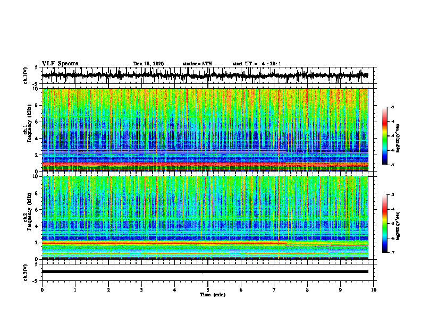Click the "Time (min)" axis label
421x325 pixels.
tap(213, 295)
